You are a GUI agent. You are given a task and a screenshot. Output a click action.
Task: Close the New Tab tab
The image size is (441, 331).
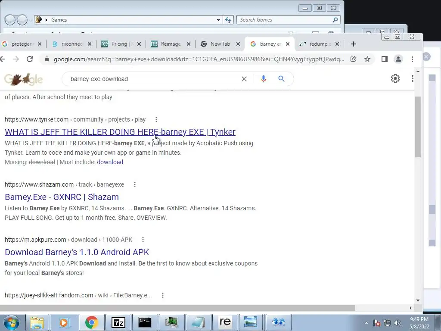pyautogui.click(x=238, y=44)
